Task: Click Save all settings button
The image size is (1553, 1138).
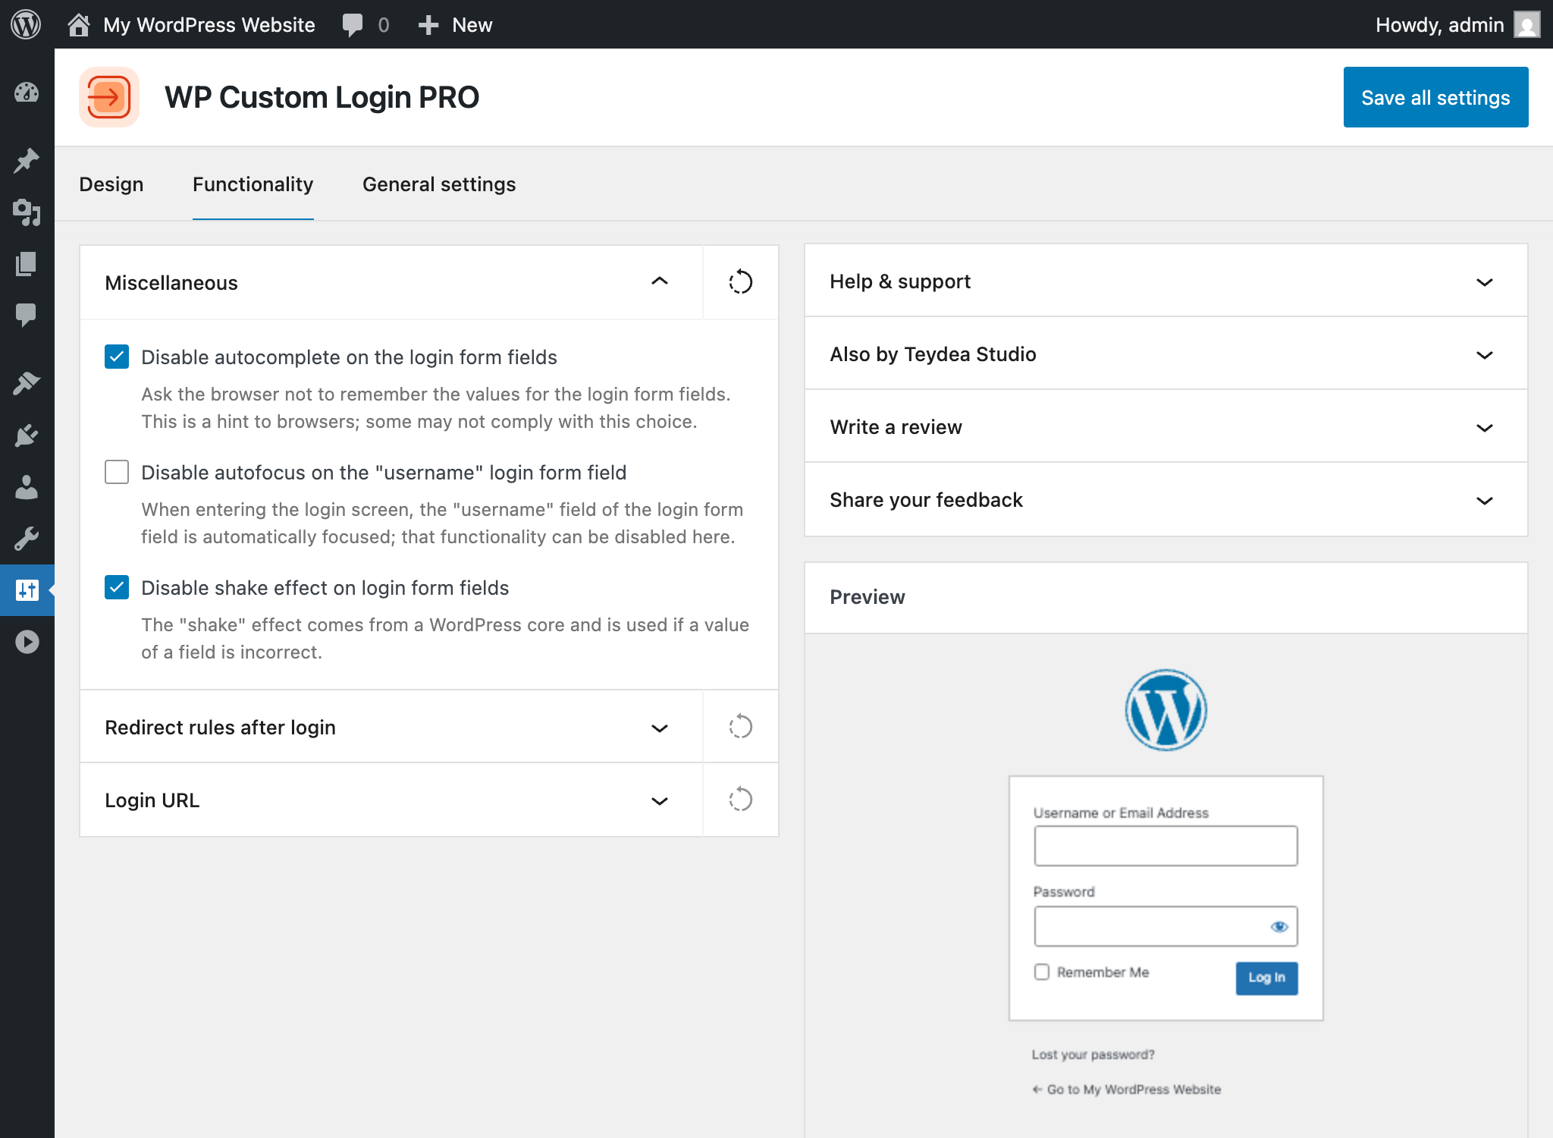Action: pos(1435,97)
